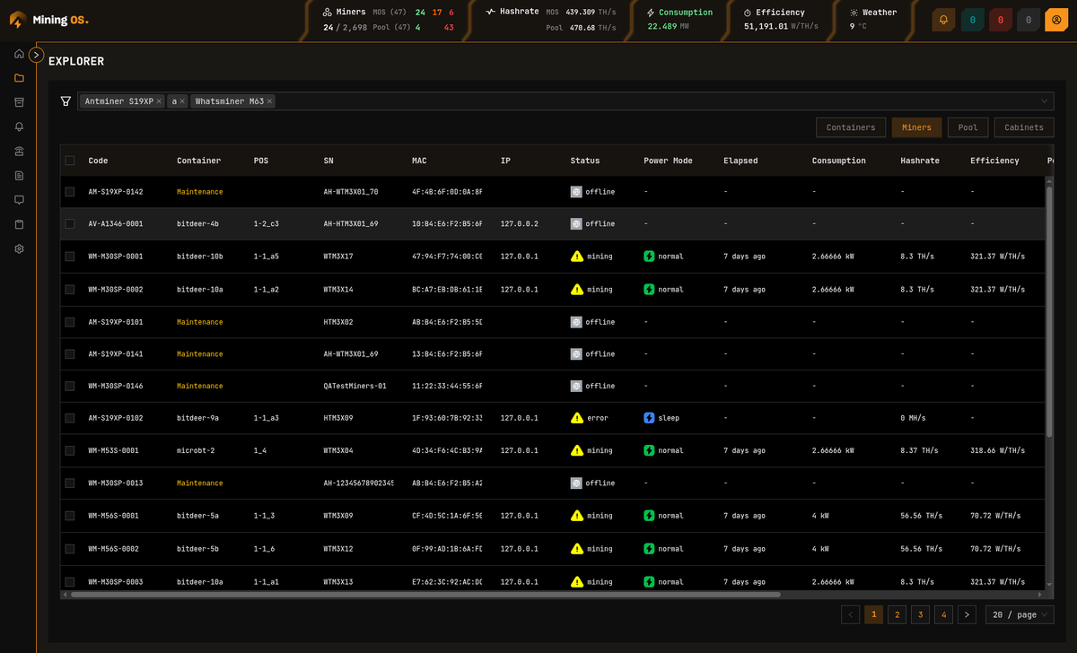
Task: Open the home icon in sidebar
Action: click(x=19, y=54)
